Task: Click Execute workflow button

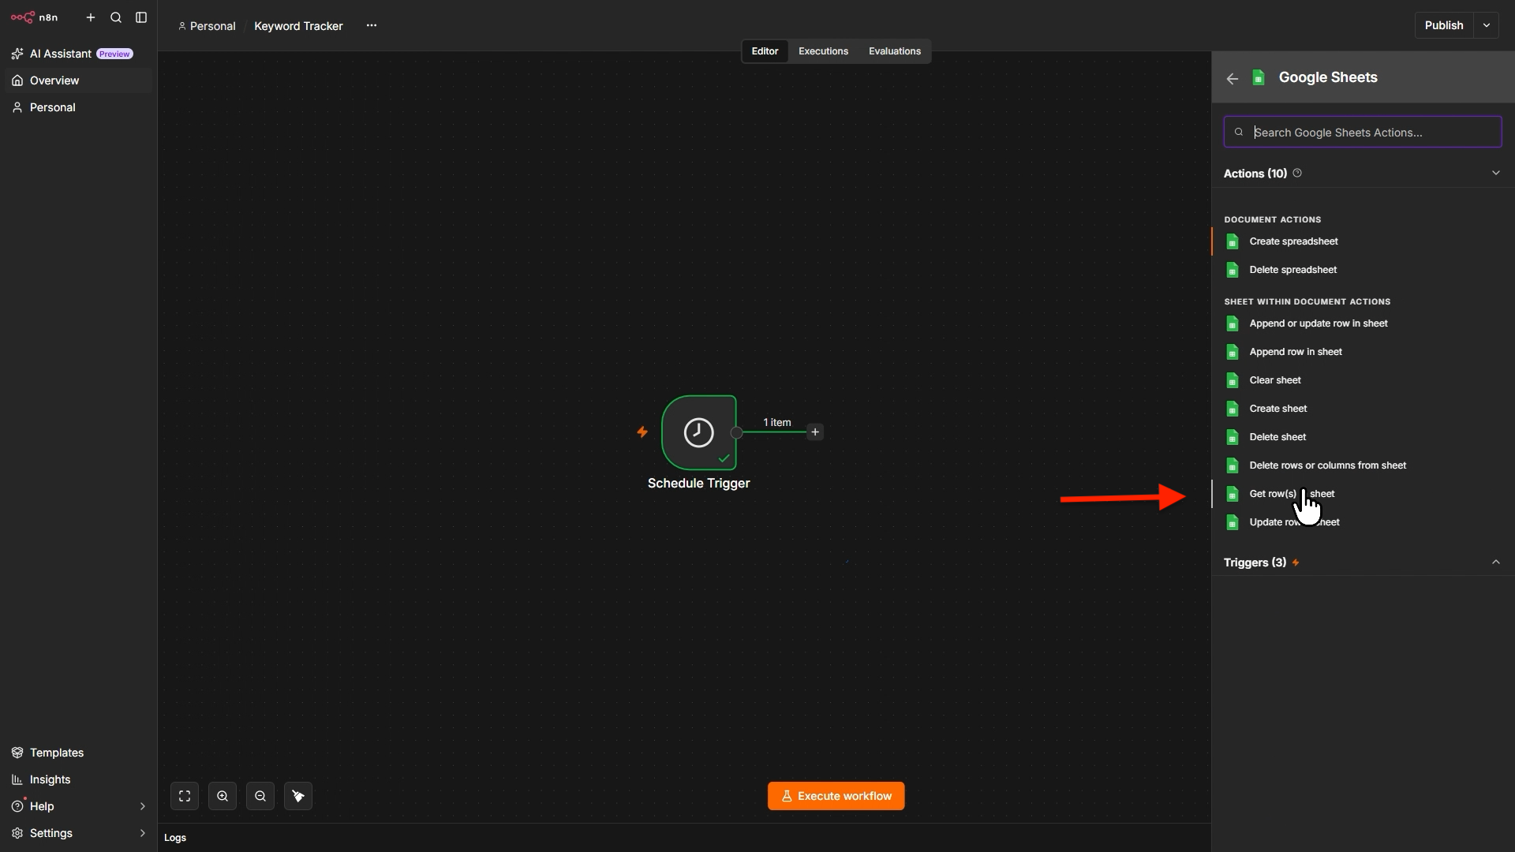Action: click(x=836, y=796)
